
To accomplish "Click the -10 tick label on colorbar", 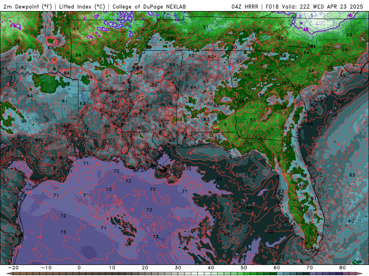I will (46, 268).
